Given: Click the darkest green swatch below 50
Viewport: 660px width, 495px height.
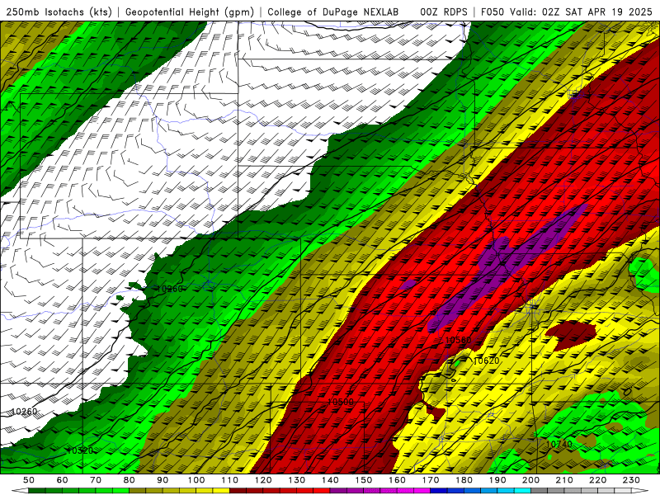Looking at the screenshot, I should (x=37, y=491).
